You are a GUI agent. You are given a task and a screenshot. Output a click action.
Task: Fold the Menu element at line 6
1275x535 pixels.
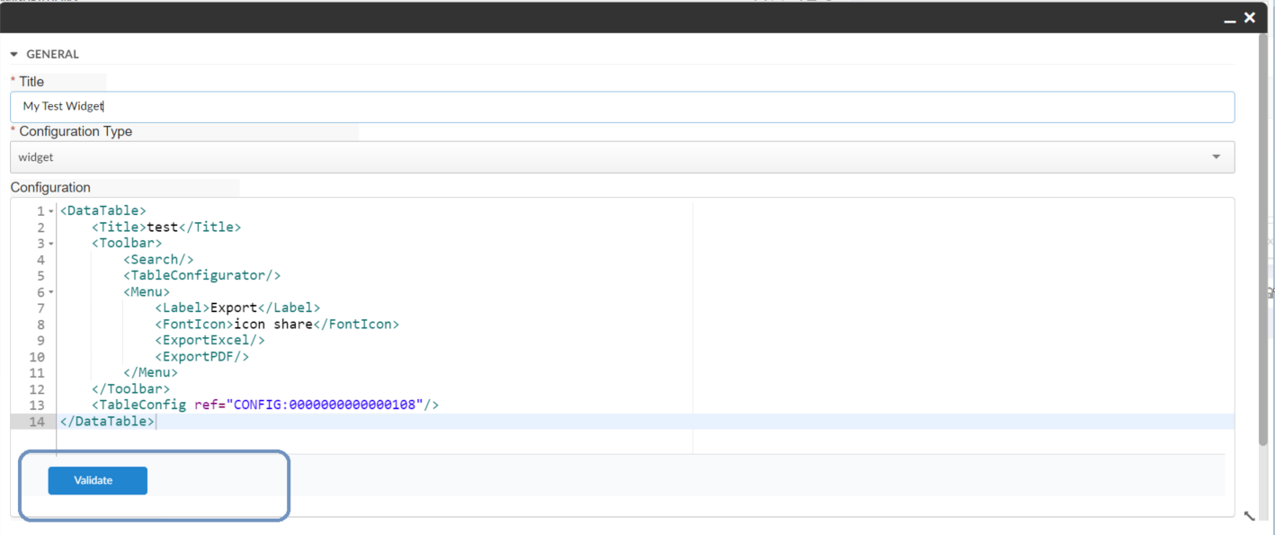pos(51,292)
